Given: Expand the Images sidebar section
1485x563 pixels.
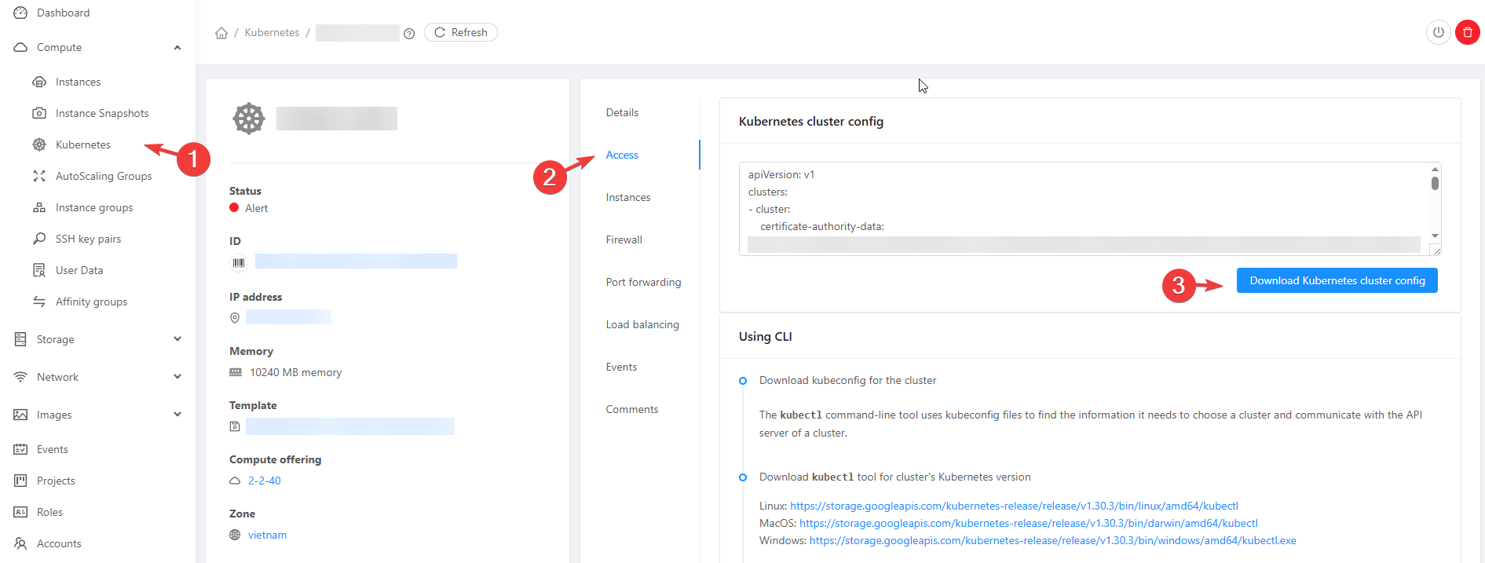Looking at the screenshot, I should coord(177,415).
